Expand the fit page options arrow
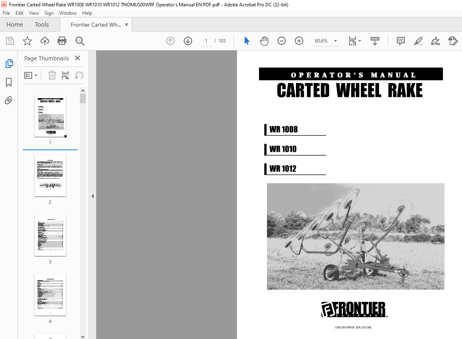 pos(360,41)
